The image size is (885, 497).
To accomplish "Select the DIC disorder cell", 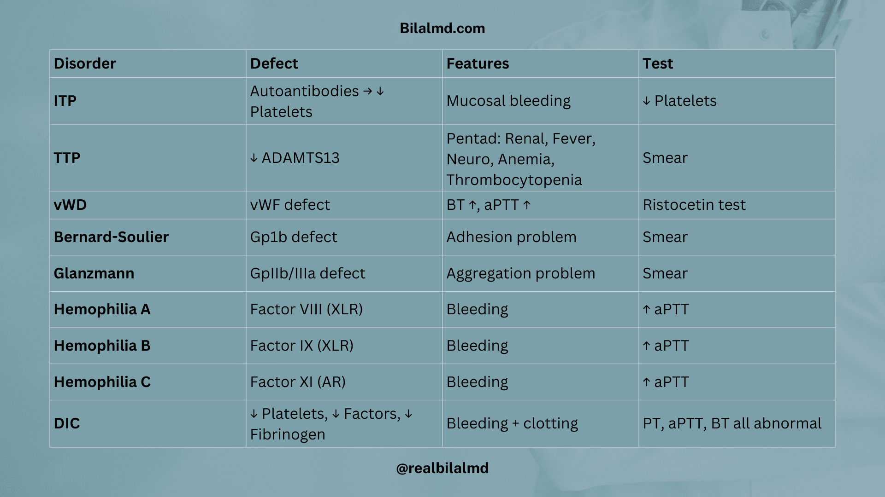I will coord(67,423).
